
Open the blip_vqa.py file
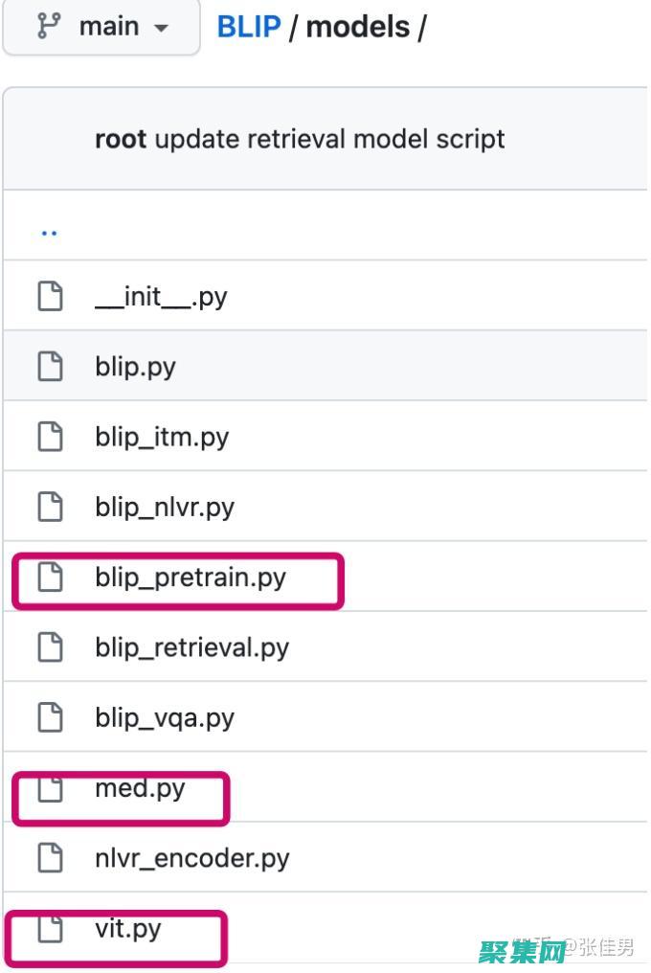[165, 717]
